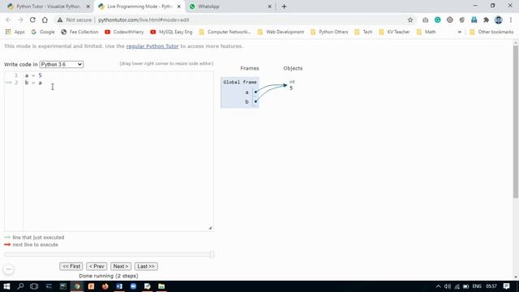Click the camera extension icon
Screen dimensions: 519x292
point(425,19)
